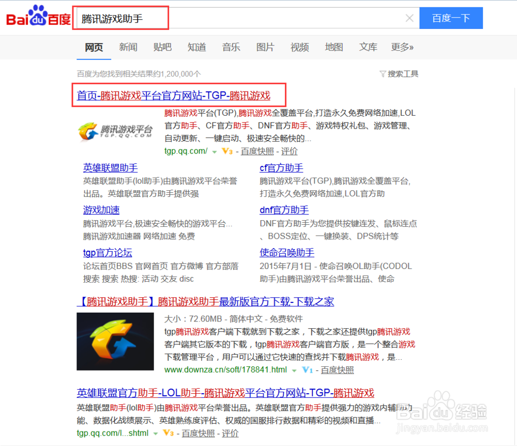Expand dropdown arrow next to tgp.qq.com/l...shtml
The height and width of the screenshot is (446, 517).
click(x=155, y=434)
